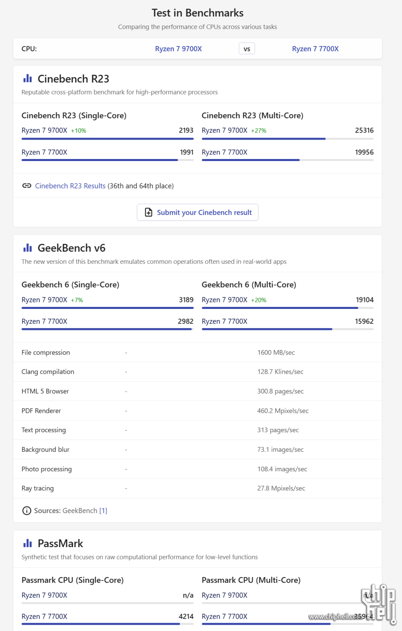Click the '1600 MB/sec' value
This screenshot has width=402, height=631.
276,352
